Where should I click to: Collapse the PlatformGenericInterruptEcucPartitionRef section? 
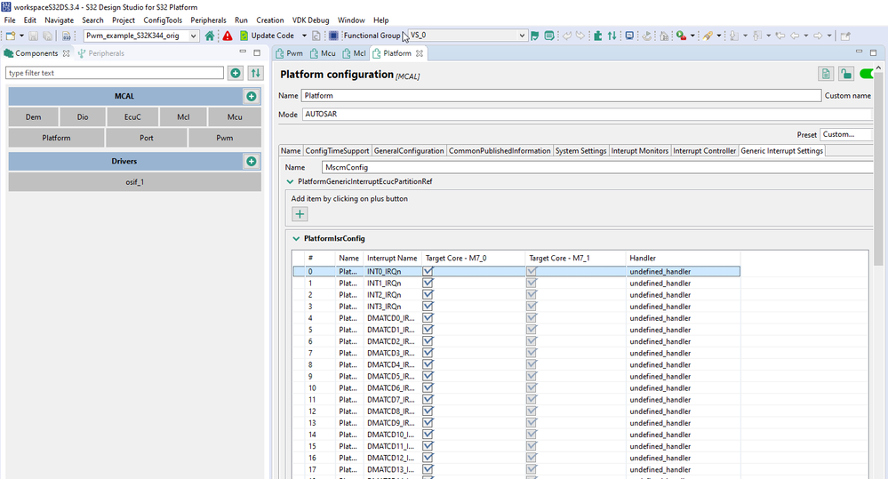pyautogui.click(x=290, y=182)
